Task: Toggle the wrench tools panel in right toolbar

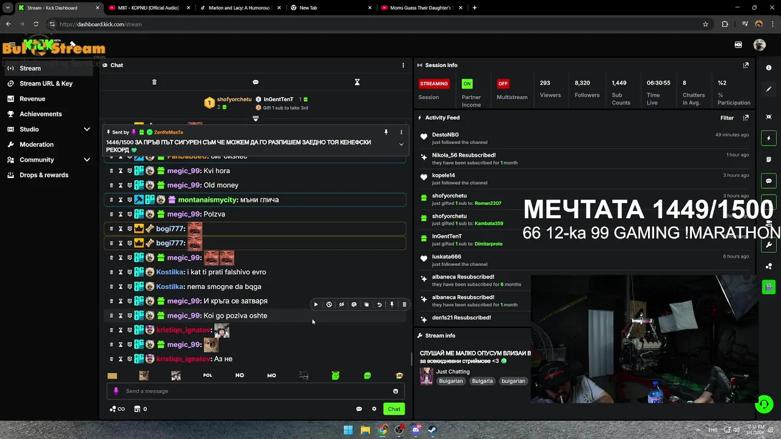Action: [769, 244]
